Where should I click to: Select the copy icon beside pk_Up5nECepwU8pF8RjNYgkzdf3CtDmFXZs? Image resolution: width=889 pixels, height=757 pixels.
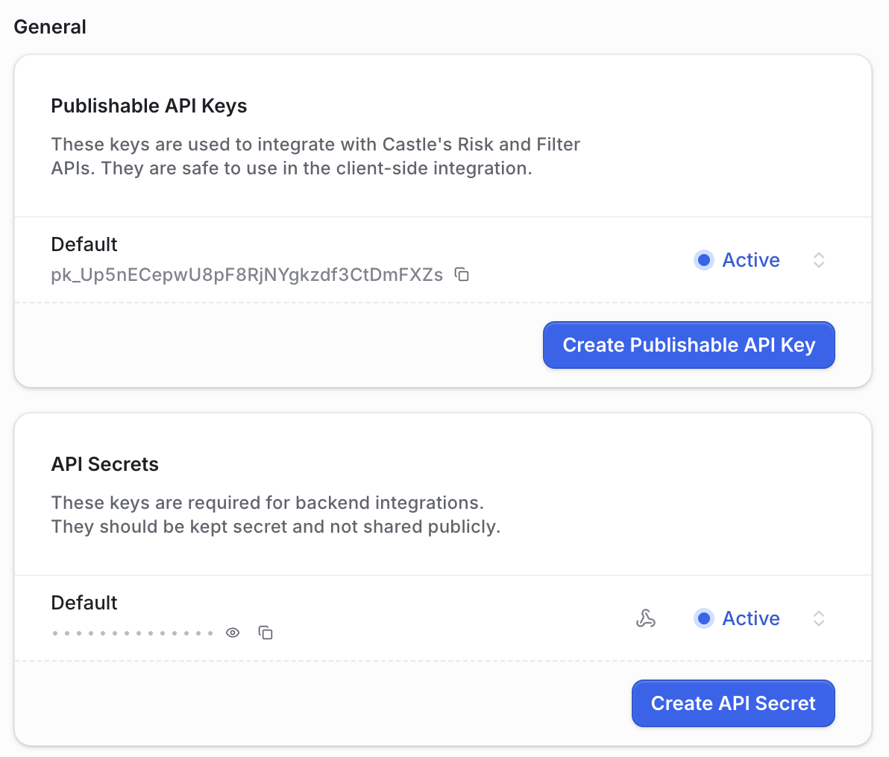click(x=462, y=274)
